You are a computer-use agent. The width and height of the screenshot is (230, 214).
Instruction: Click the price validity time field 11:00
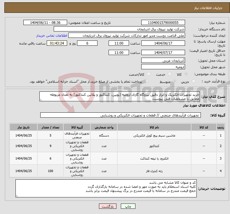(119, 52)
